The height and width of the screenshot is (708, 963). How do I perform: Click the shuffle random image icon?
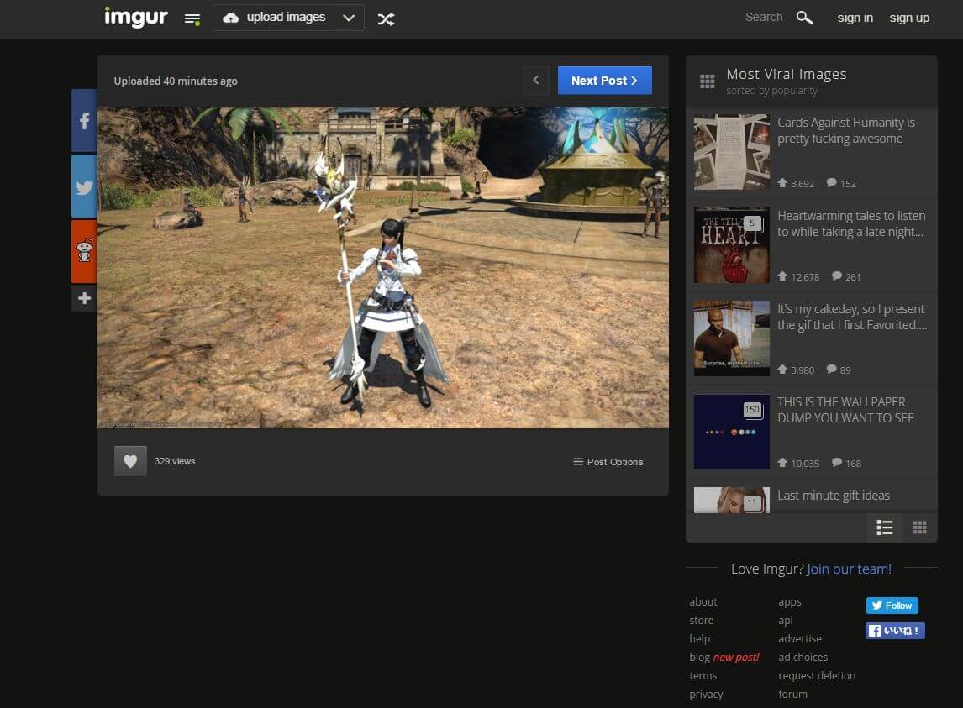(x=386, y=18)
